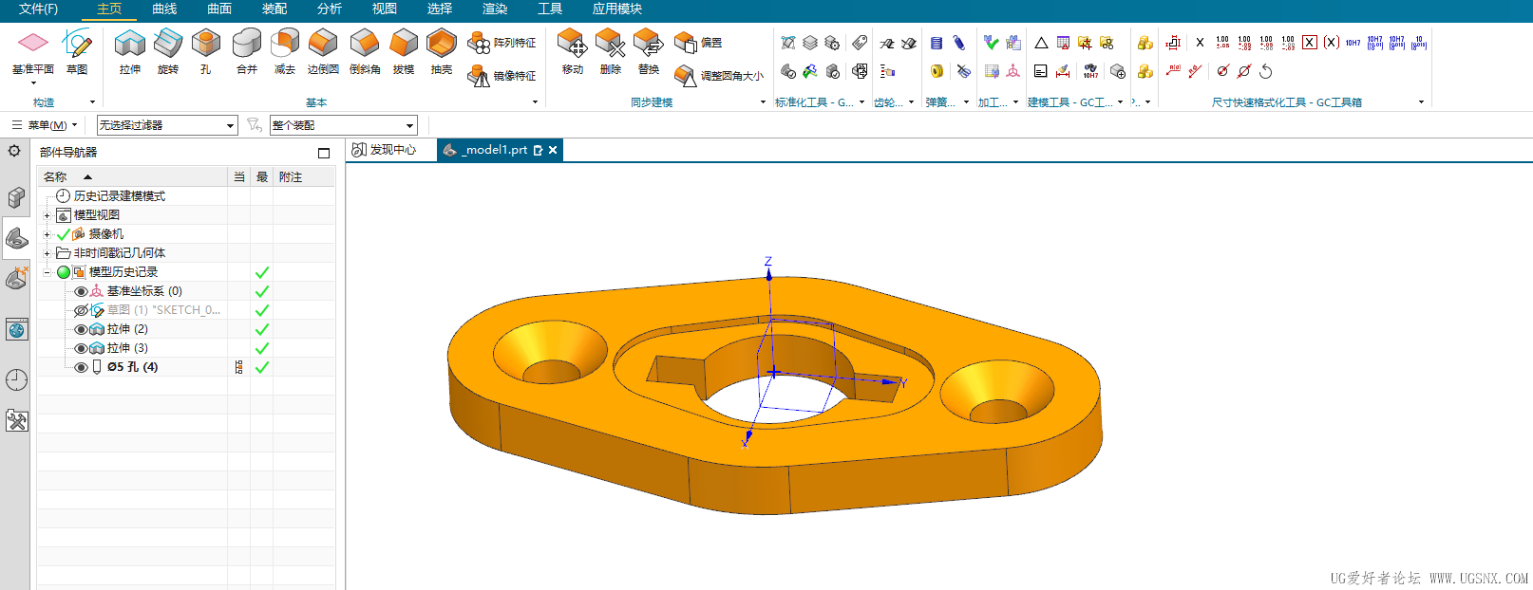The height and width of the screenshot is (590, 1533).
Task: Open the 无选择过滤器 dropdown
Action: pyautogui.click(x=167, y=125)
